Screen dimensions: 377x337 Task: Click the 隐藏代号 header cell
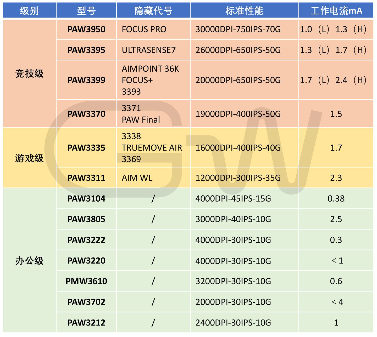click(153, 11)
